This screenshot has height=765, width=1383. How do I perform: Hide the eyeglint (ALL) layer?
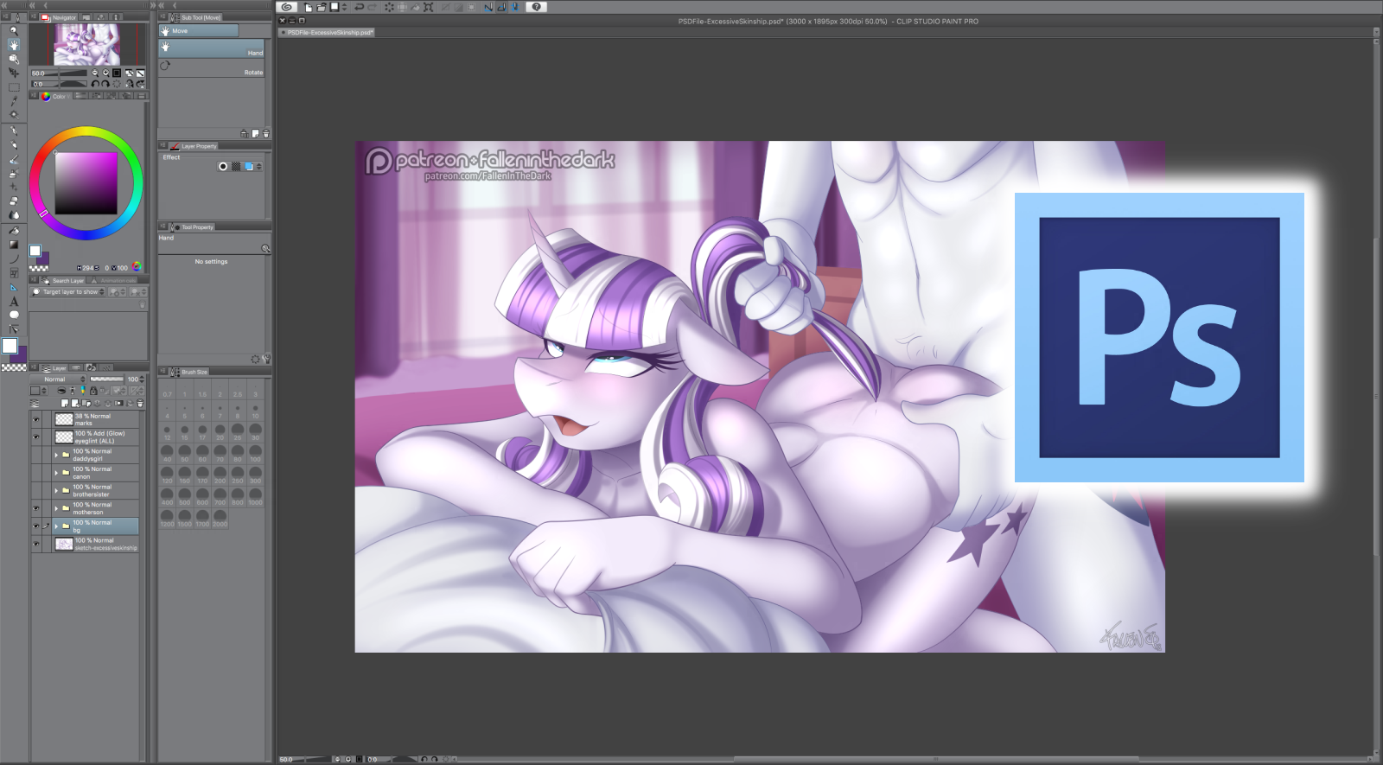(36, 437)
